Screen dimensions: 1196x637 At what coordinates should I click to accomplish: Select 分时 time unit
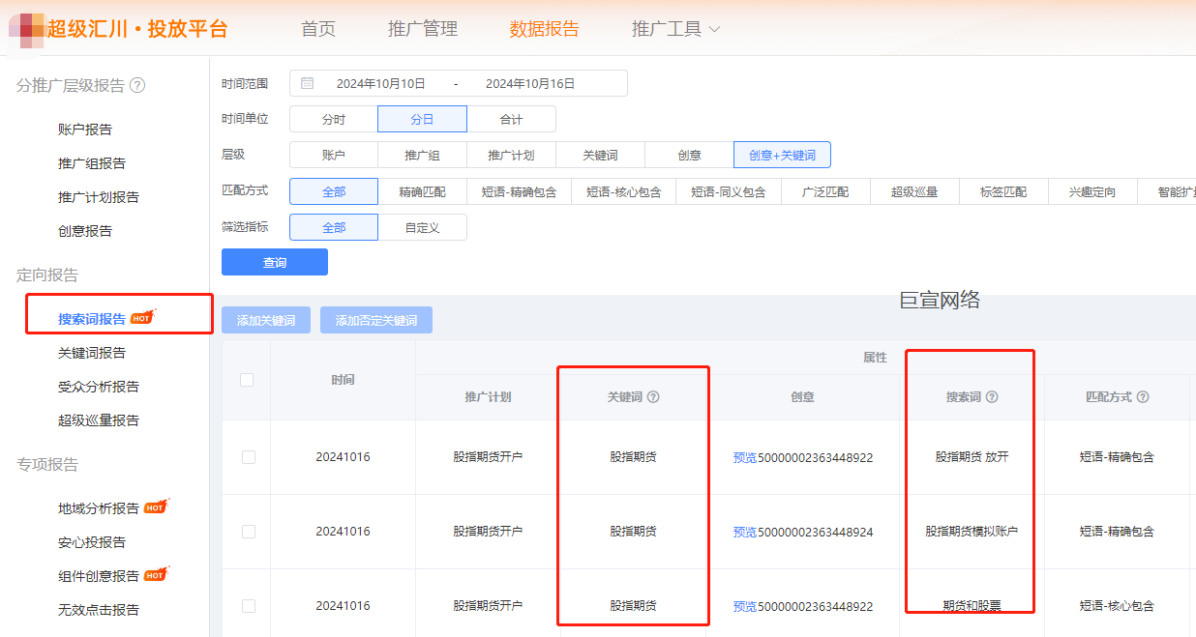(x=334, y=119)
